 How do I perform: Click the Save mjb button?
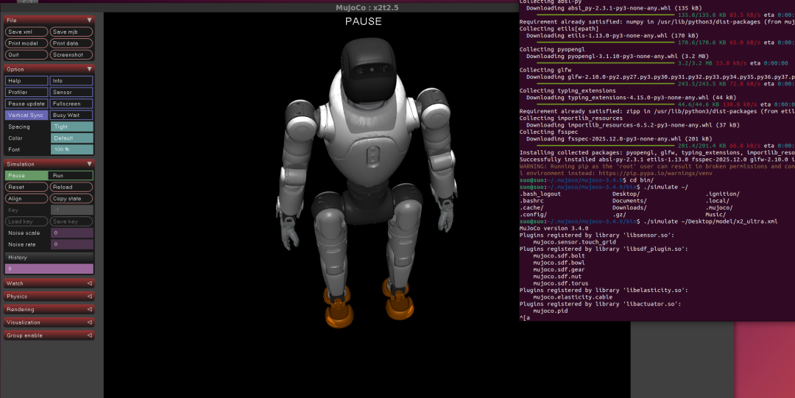[71, 32]
